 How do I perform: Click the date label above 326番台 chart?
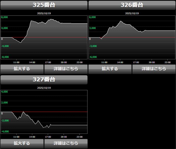click(x=132, y=13)
